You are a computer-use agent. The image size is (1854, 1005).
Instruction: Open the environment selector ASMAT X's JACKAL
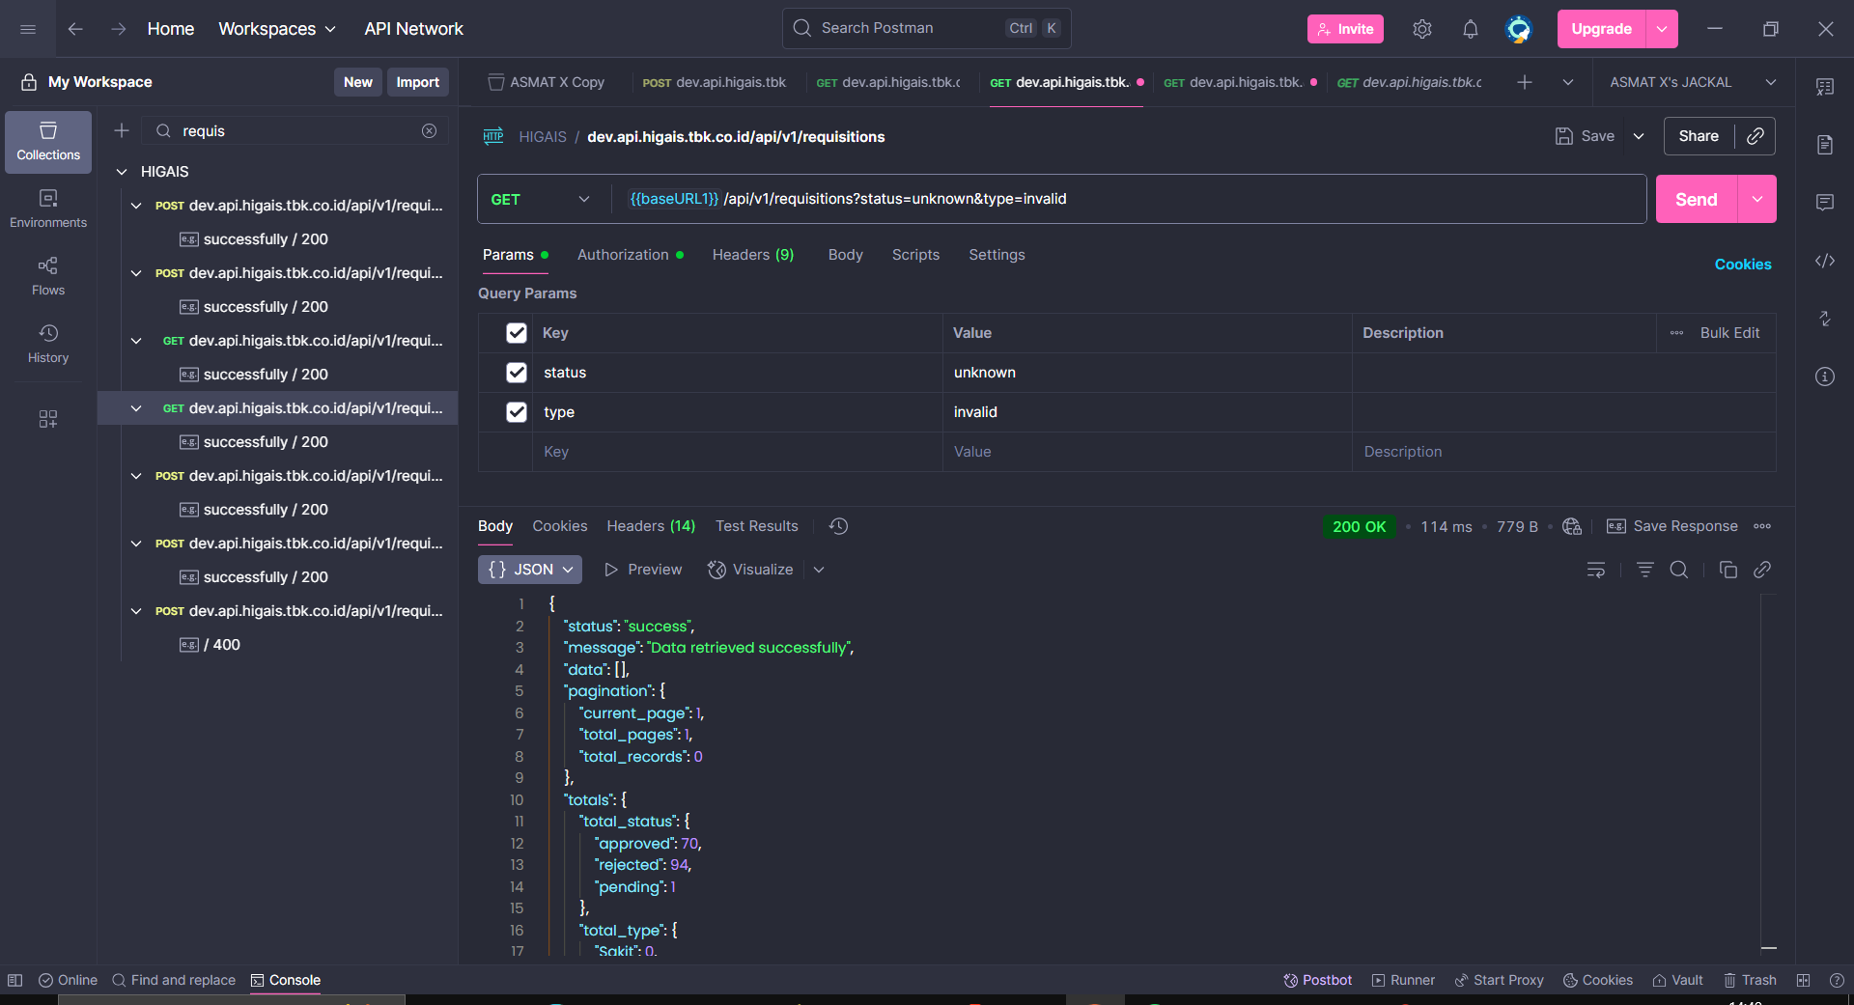click(1693, 82)
